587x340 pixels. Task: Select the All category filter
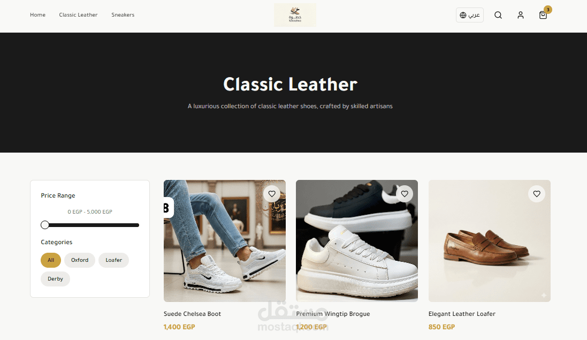click(51, 260)
